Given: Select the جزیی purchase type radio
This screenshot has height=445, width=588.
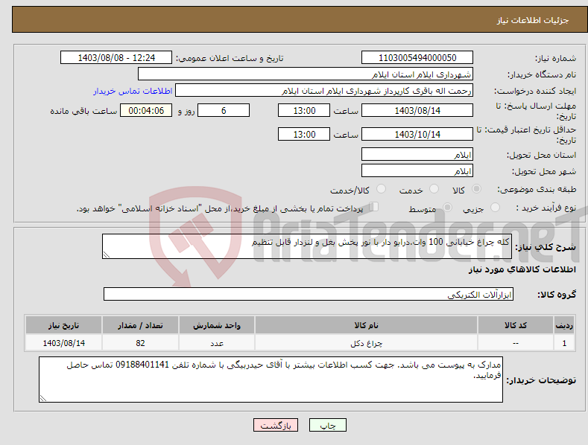Looking at the screenshot, I should pyautogui.click(x=495, y=208).
